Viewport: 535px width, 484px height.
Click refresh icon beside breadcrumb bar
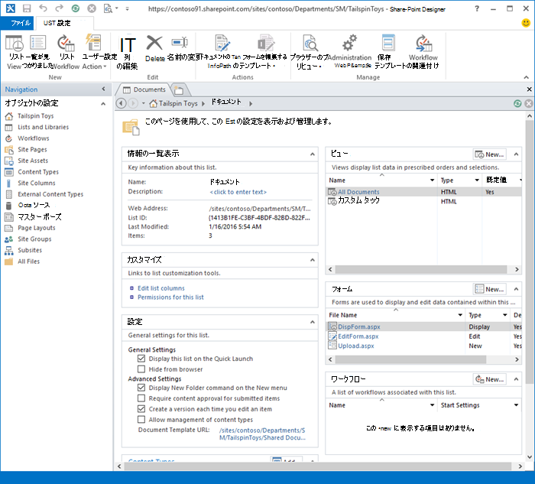(x=517, y=103)
